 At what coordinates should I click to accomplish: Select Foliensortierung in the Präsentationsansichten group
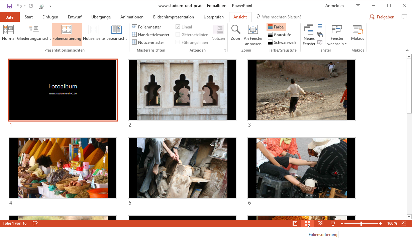click(67, 34)
